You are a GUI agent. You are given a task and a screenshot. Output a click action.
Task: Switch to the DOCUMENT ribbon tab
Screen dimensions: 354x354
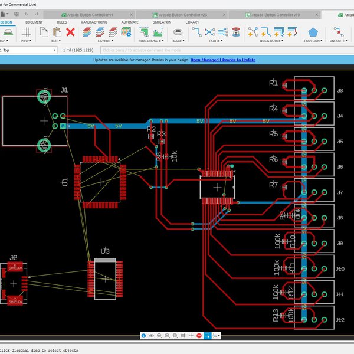[34, 22]
